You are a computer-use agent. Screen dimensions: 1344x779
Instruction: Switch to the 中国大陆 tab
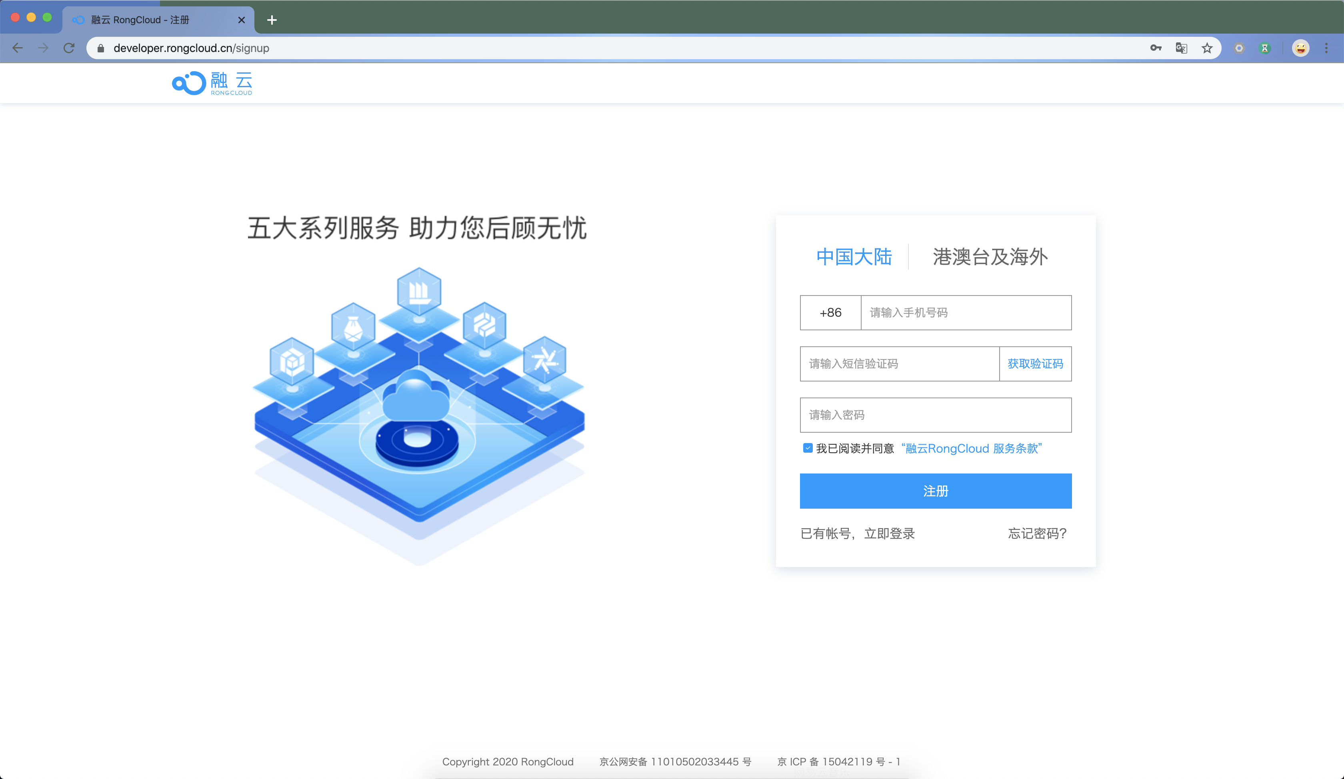(x=854, y=257)
